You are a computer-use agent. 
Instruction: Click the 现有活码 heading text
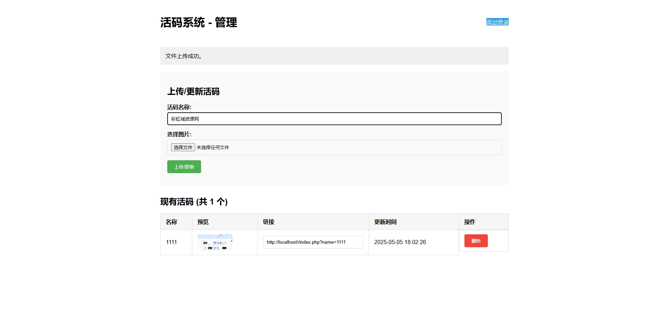point(194,202)
